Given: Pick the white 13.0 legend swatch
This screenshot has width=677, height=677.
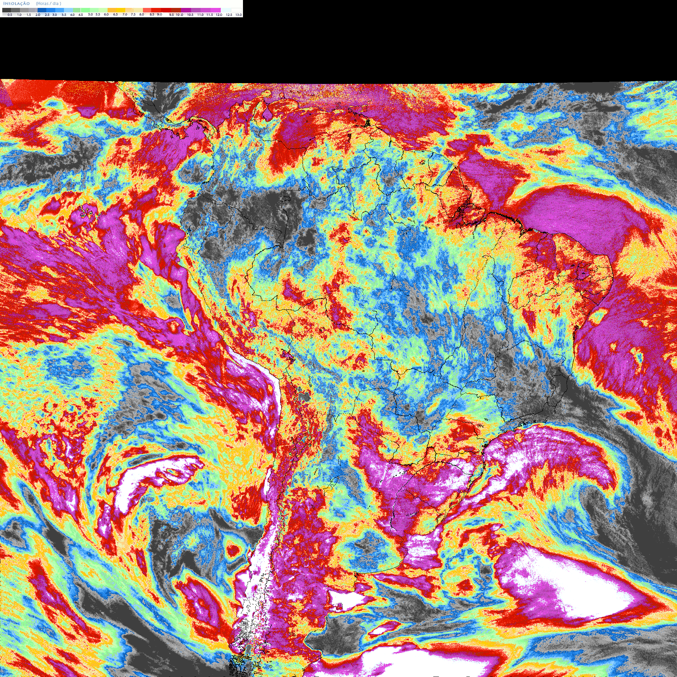Looking at the screenshot, I should [236, 10].
